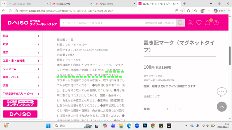Click the browser back arrow

tap(4, 11)
